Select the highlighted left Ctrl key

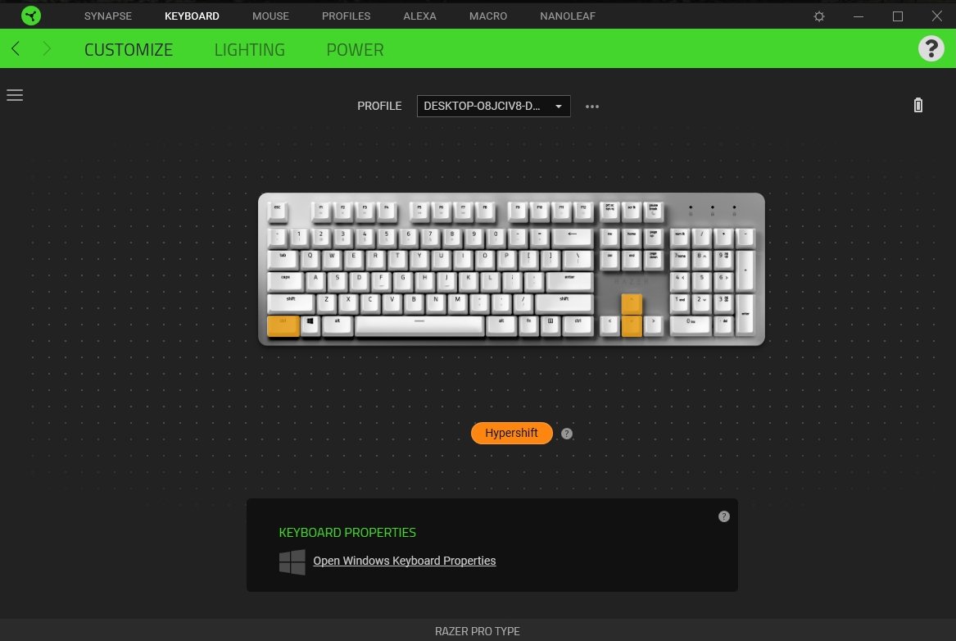pos(283,325)
